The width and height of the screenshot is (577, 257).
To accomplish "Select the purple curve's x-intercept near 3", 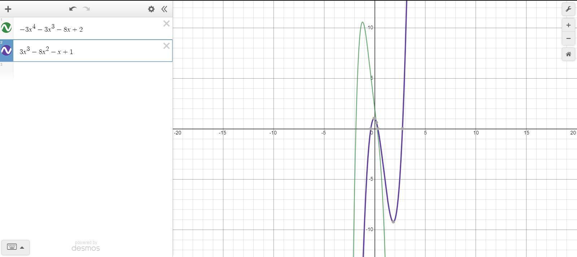I will [x=402, y=129].
